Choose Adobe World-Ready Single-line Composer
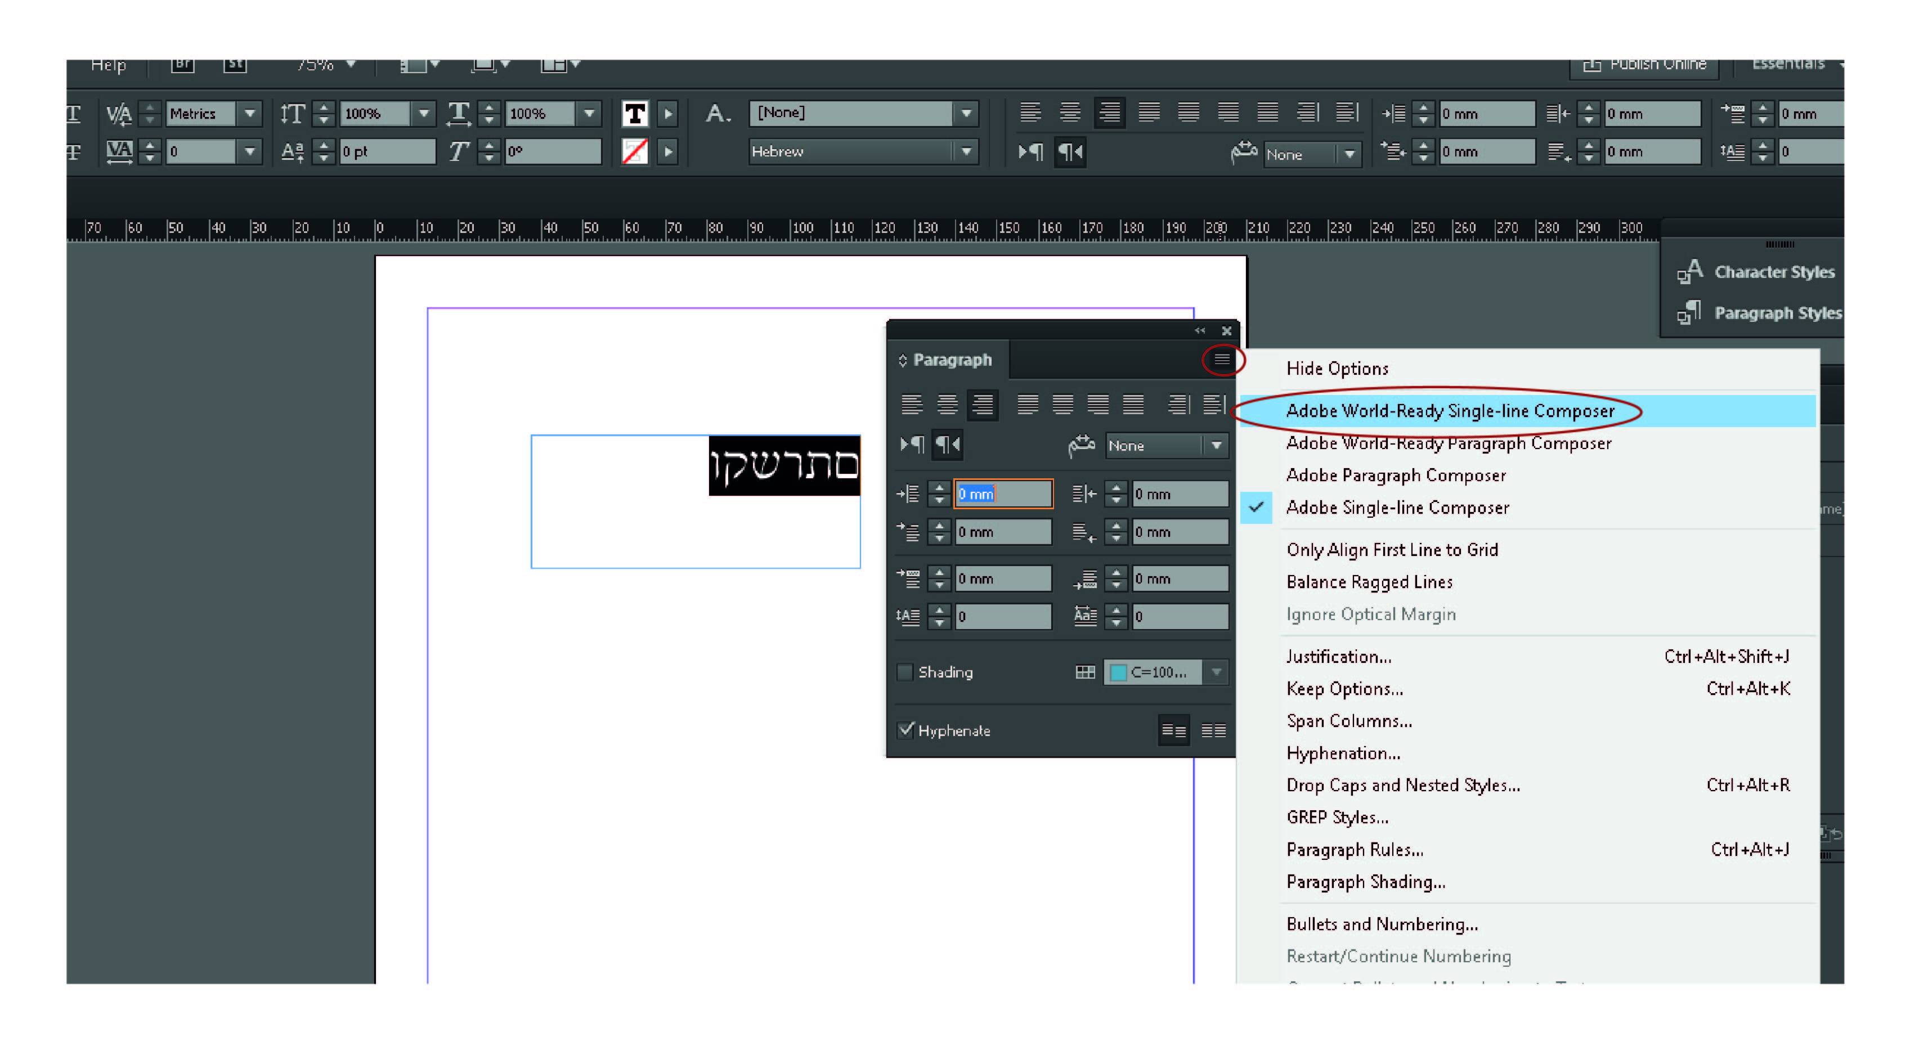Viewport: 1928px width, 1059px height. pyautogui.click(x=1450, y=411)
